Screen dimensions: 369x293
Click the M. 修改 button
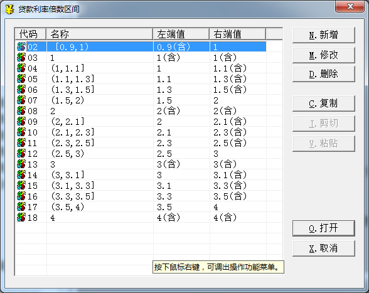point(324,55)
